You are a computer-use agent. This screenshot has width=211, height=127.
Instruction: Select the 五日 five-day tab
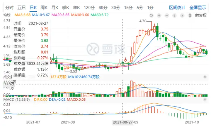click(21, 8)
